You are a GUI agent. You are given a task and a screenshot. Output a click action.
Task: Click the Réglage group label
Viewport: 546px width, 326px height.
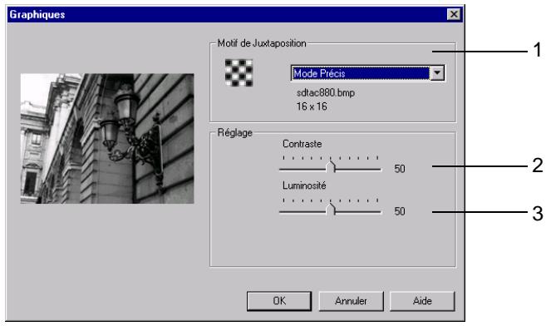[234, 133]
